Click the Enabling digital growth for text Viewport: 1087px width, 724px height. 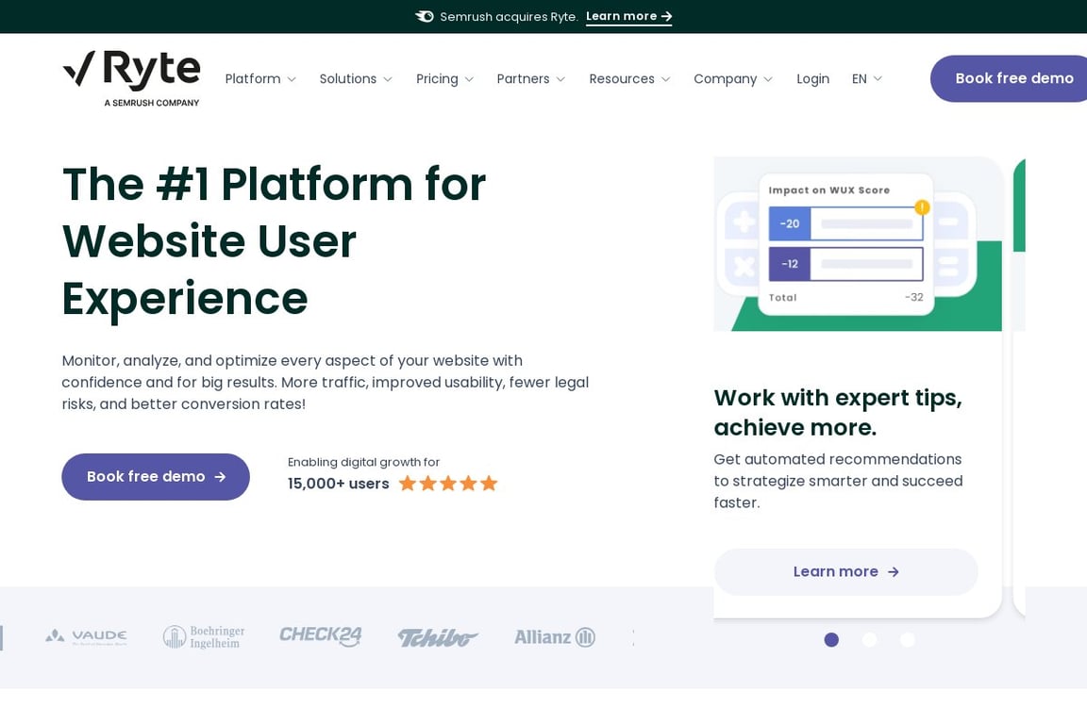point(364,462)
